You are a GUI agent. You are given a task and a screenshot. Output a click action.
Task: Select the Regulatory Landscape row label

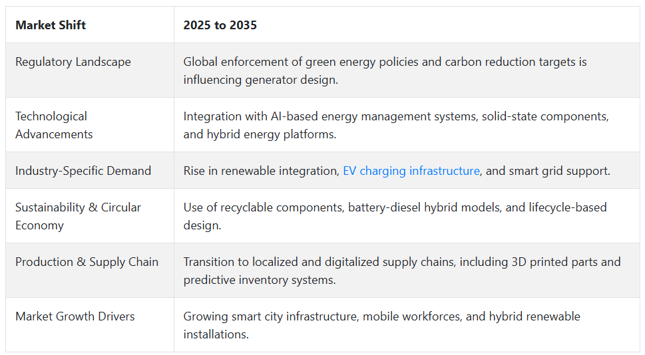[73, 62]
